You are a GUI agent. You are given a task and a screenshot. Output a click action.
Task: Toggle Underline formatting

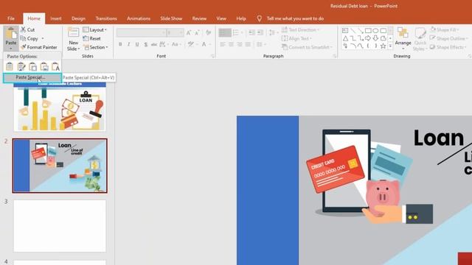pos(137,44)
